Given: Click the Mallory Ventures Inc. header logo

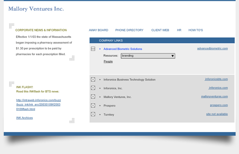Looking at the screenshot, I should 36,9.
